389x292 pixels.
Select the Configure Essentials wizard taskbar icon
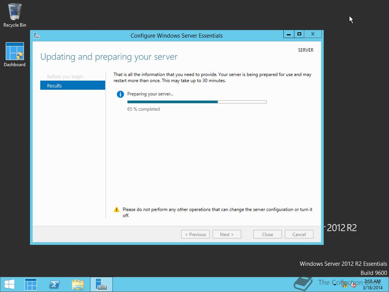[101, 284]
